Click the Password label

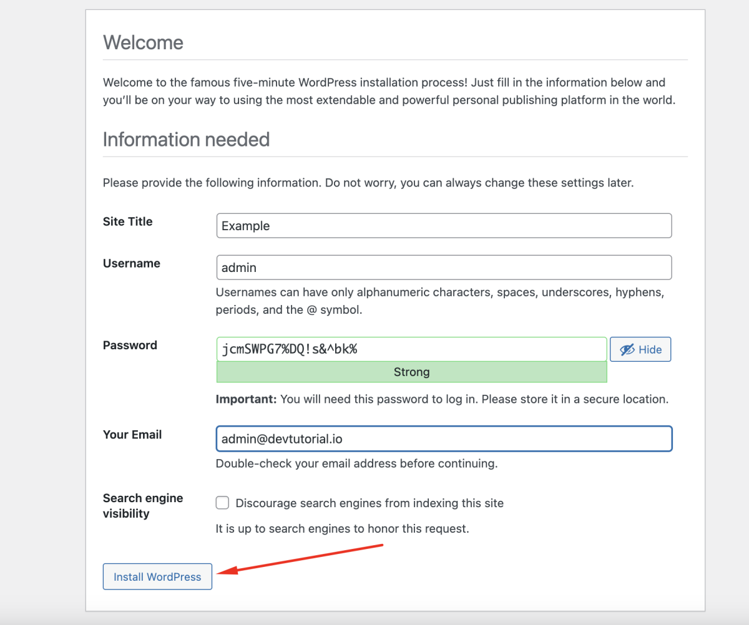[130, 345]
